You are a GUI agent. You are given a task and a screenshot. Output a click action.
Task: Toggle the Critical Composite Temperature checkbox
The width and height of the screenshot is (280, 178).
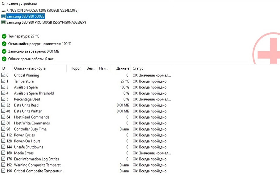[x=3, y=171]
